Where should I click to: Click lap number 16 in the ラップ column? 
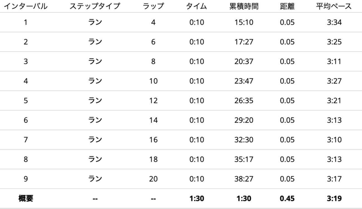[x=153, y=140]
